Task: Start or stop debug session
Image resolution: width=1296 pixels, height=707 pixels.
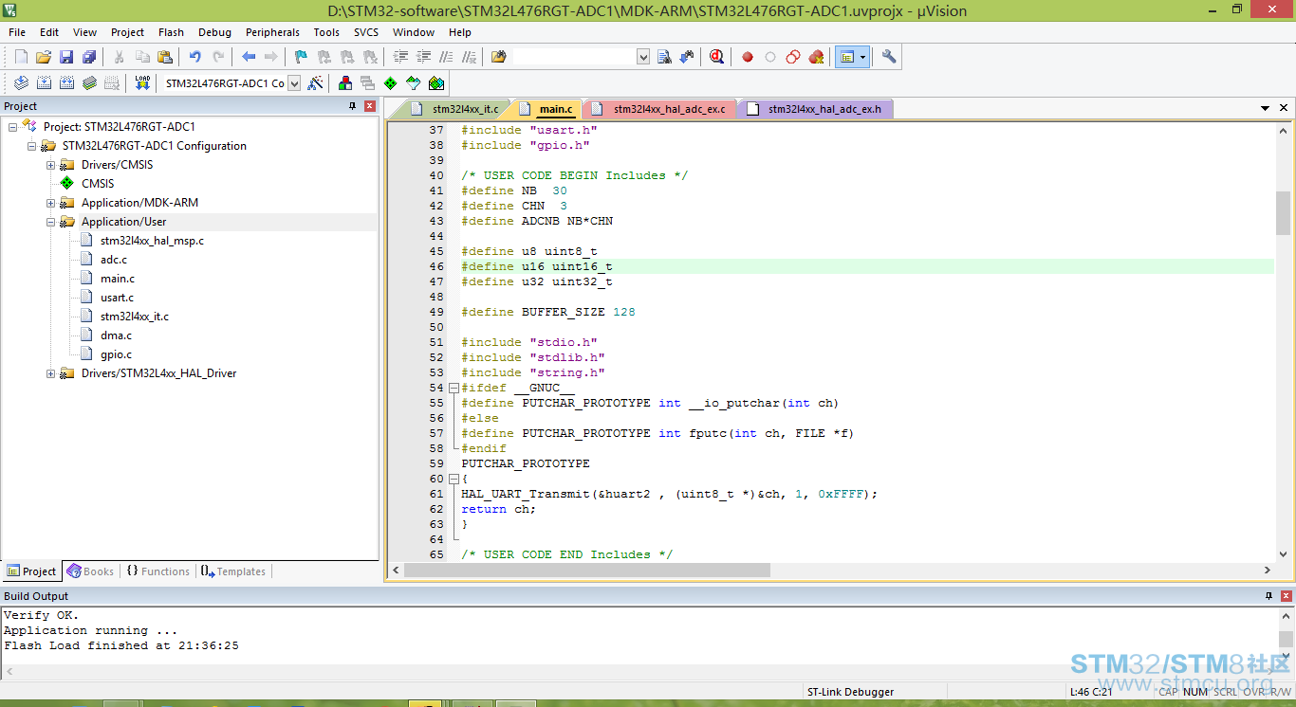Action: click(x=716, y=57)
